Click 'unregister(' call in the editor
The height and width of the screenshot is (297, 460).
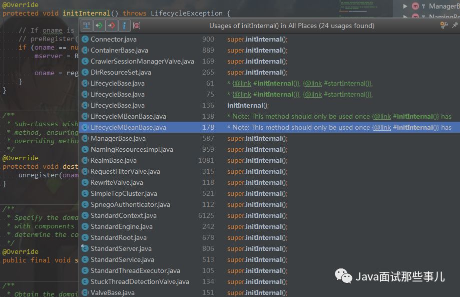click(40, 175)
